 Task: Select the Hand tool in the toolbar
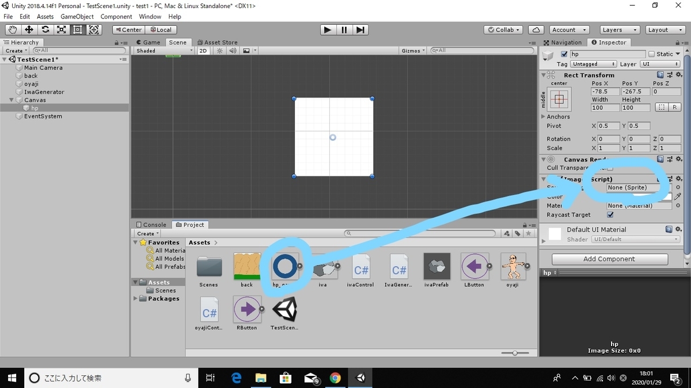pos(12,30)
